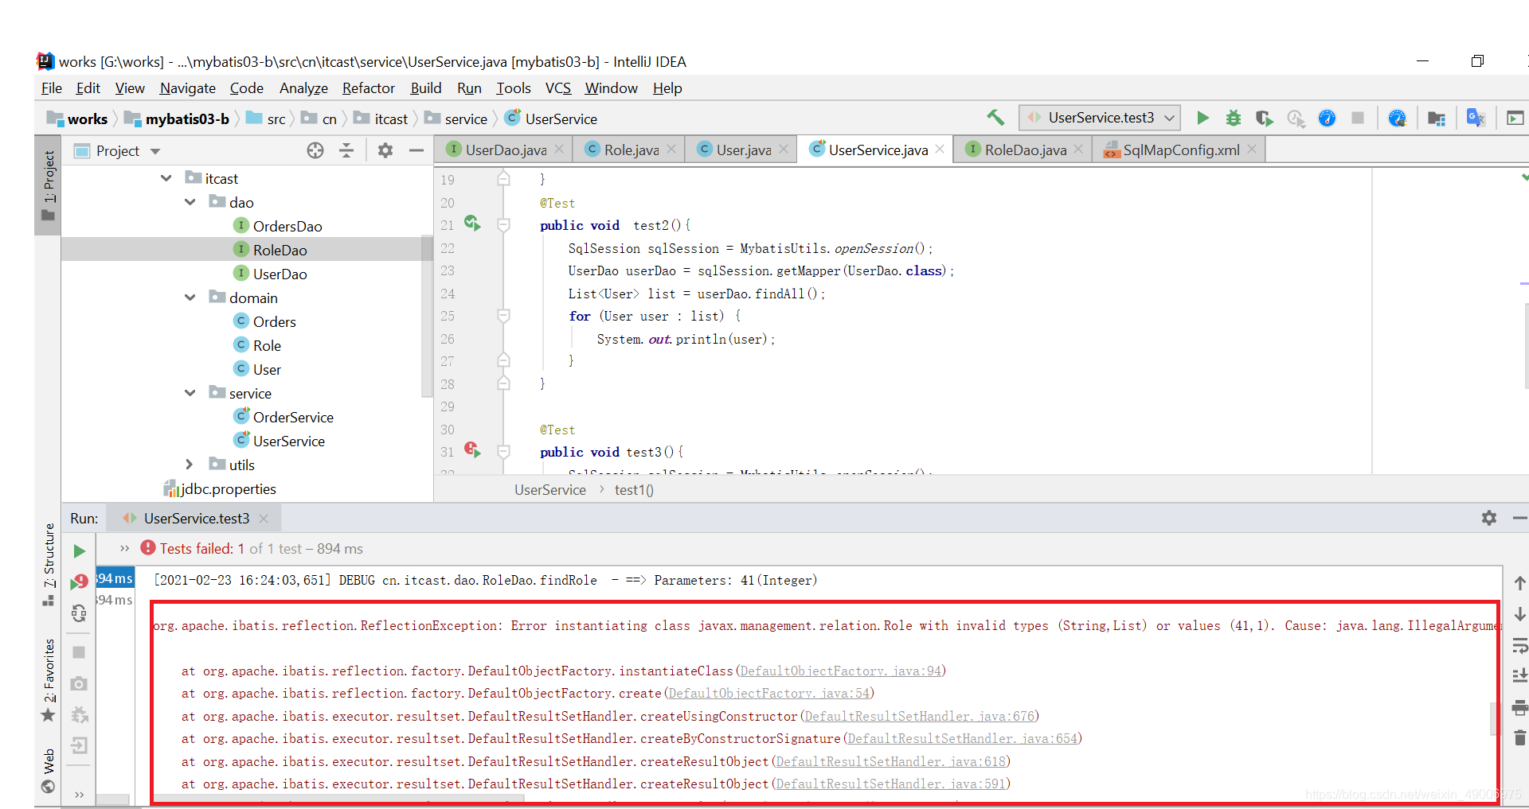The height and width of the screenshot is (809, 1529).
Task: Run UserService.test3 with green play button
Action: 1202,118
